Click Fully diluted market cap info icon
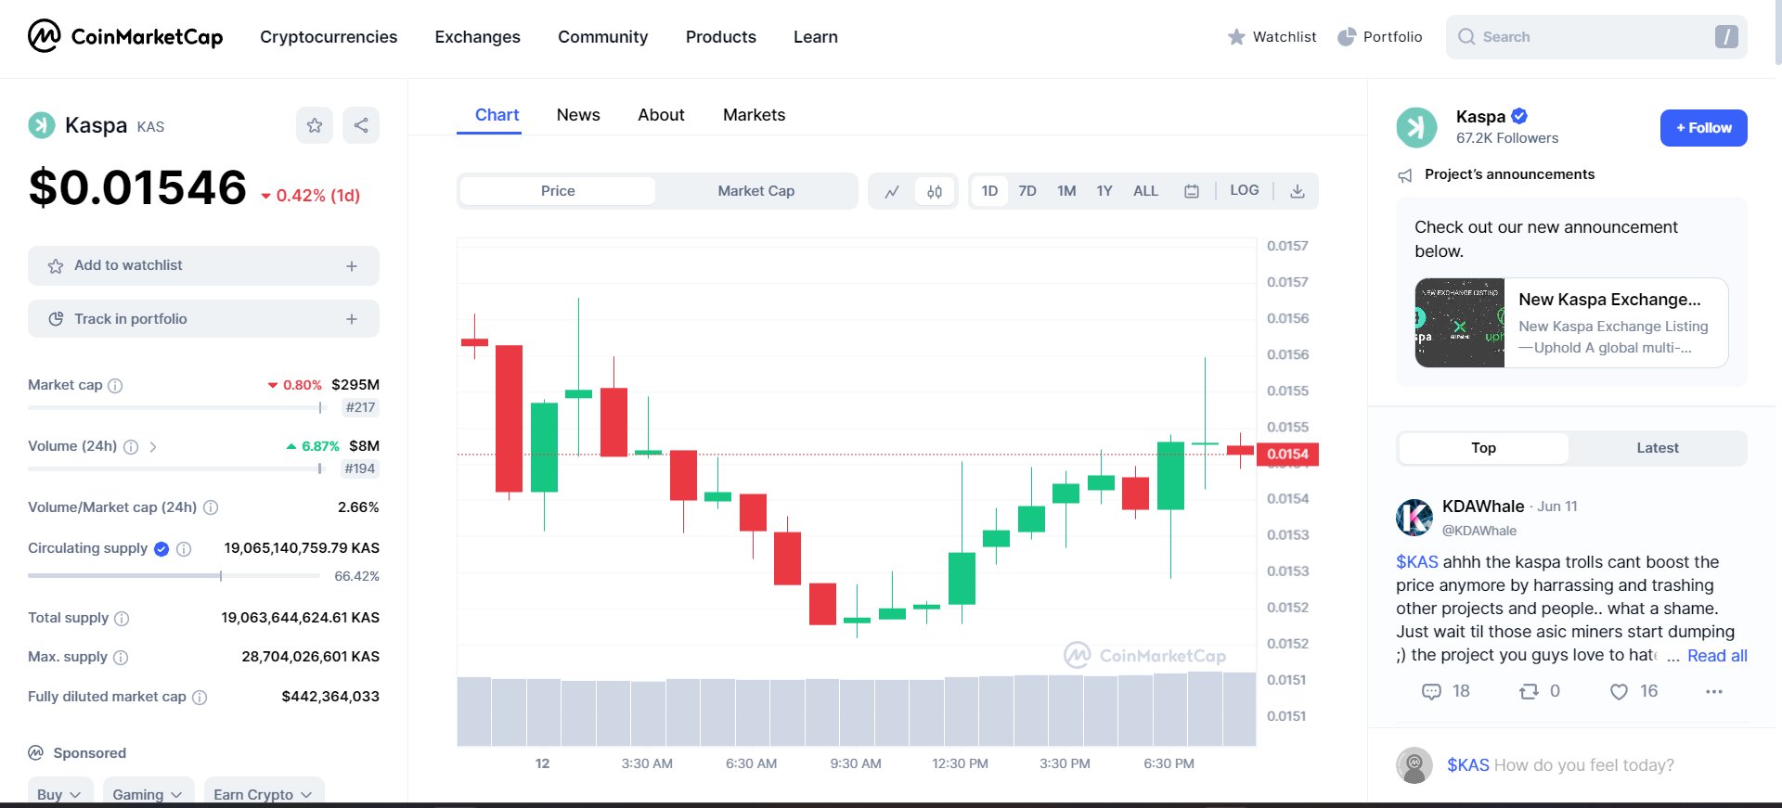Image resolution: width=1782 pixels, height=808 pixels. (x=200, y=698)
